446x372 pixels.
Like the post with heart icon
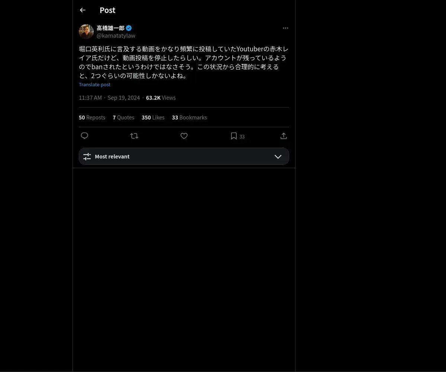(184, 136)
